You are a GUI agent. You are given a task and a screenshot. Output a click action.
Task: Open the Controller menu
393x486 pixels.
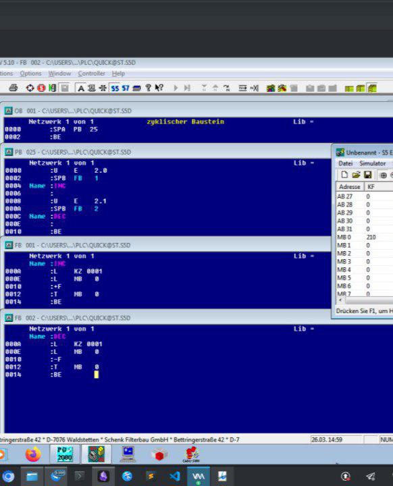click(x=91, y=74)
